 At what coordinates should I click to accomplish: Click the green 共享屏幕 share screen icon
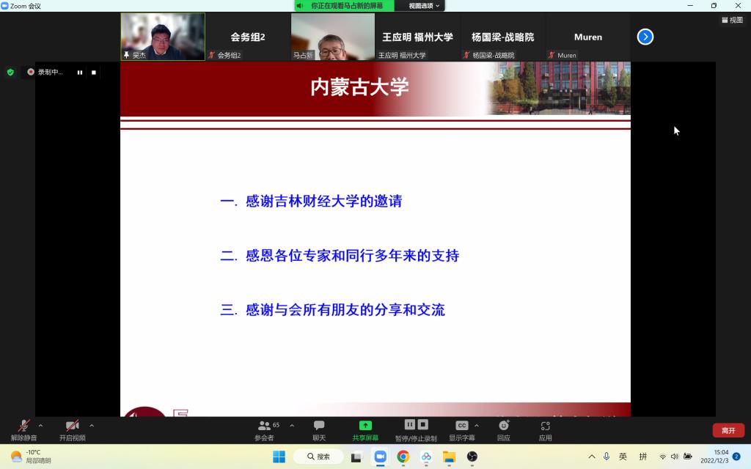365,426
